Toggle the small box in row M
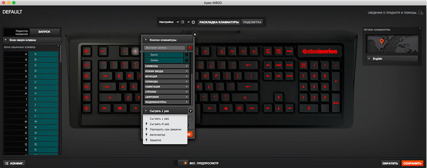Image resolution: width=427 pixels, height=168 pixels. (x=31, y=121)
